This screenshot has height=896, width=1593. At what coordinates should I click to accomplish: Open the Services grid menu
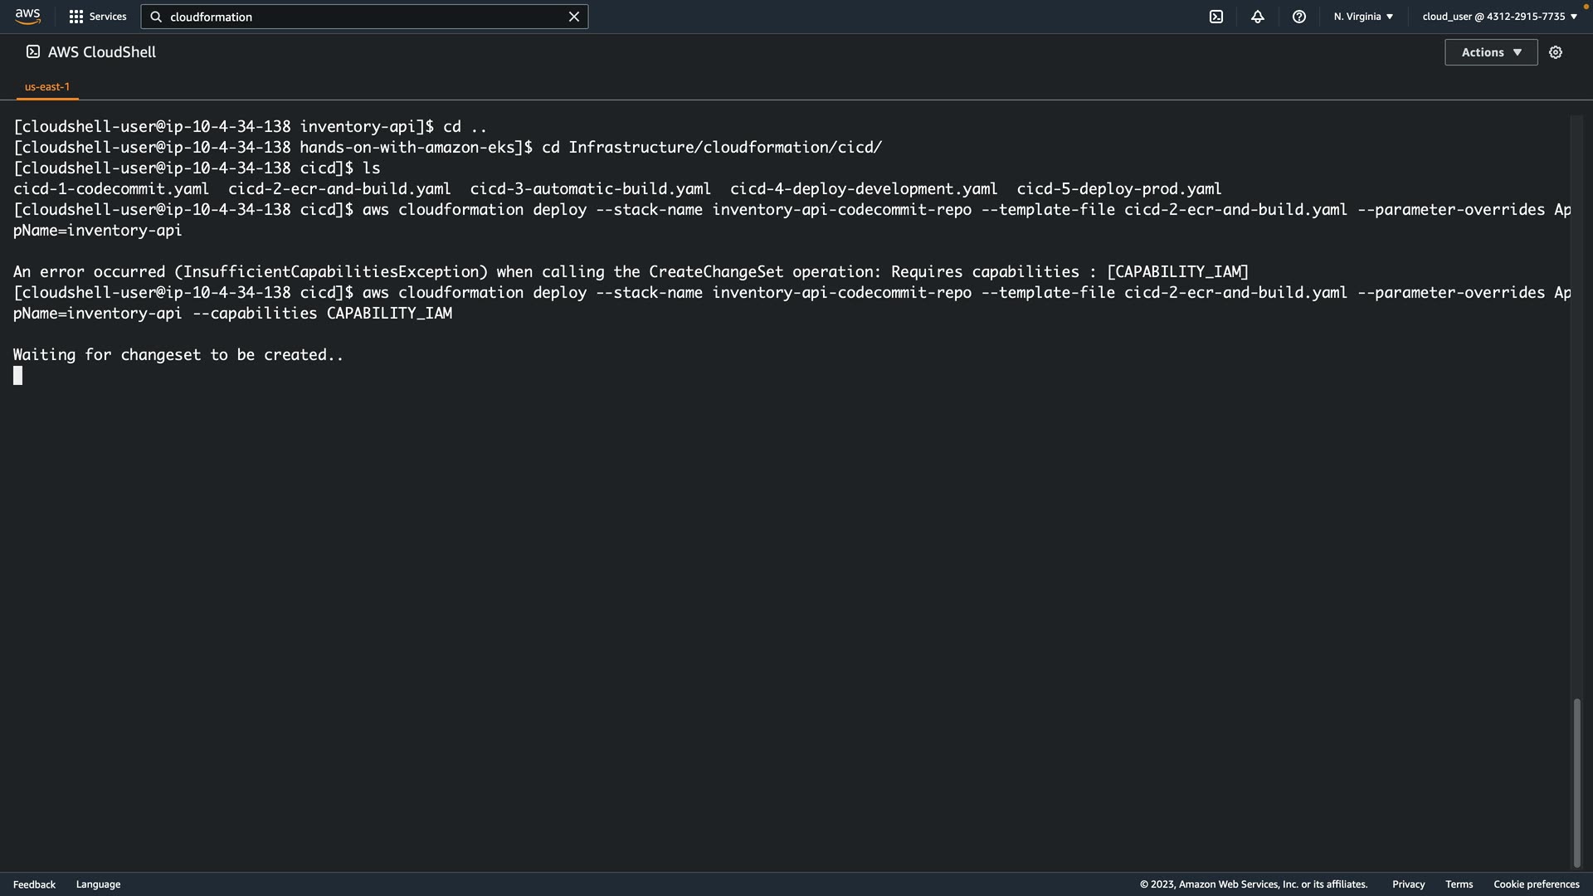[x=76, y=17]
